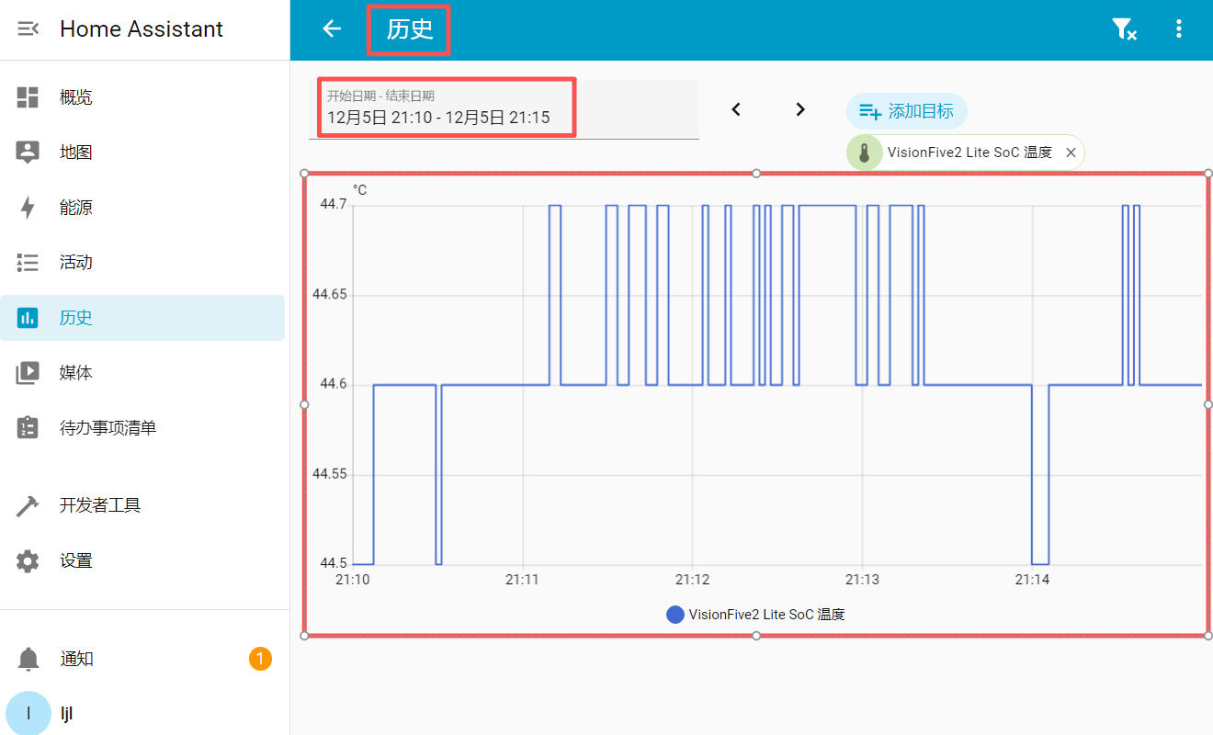Click the 媒体 media player icon
Image resolution: width=1213 pixels, height=735 pixels.
(28, 373)
